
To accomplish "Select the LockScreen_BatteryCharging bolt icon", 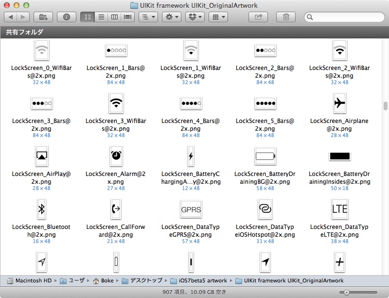I will 191,156.
